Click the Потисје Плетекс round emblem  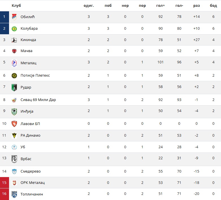(x=14, y=76)
